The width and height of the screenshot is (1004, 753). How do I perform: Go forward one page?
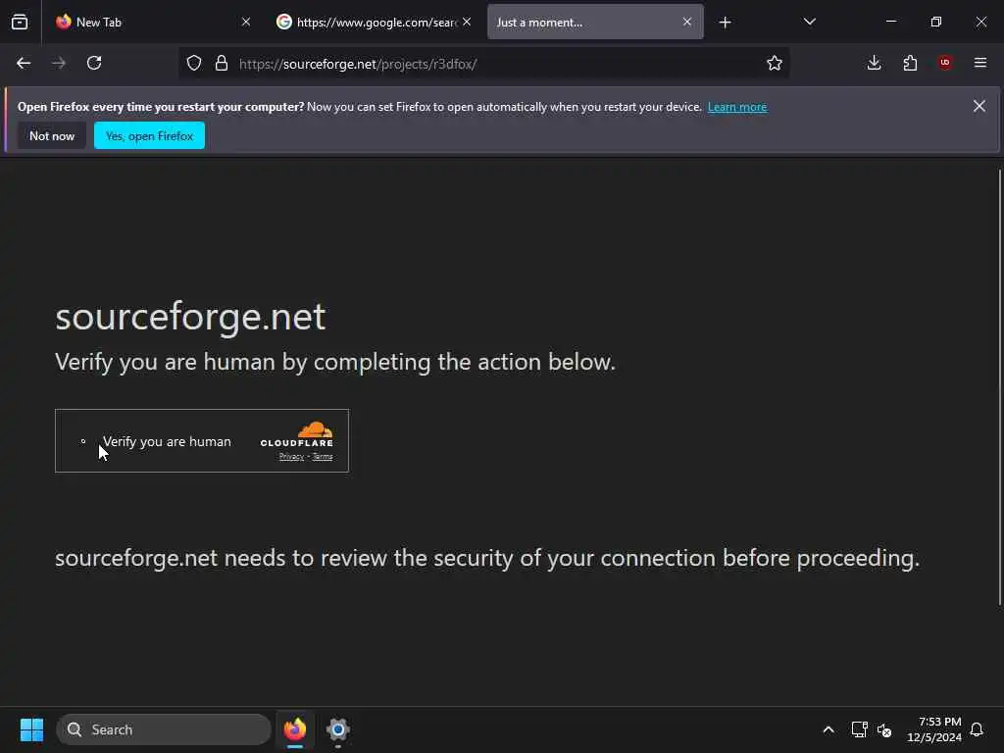tap(59, 64)
